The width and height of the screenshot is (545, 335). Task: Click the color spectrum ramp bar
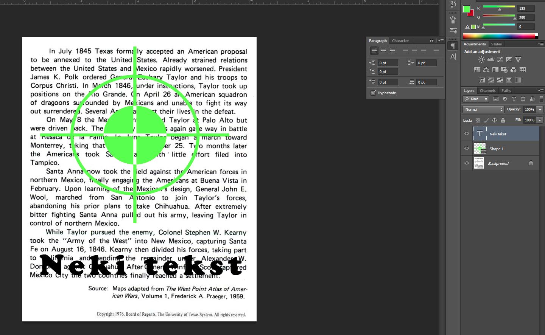tap(500, 36)
